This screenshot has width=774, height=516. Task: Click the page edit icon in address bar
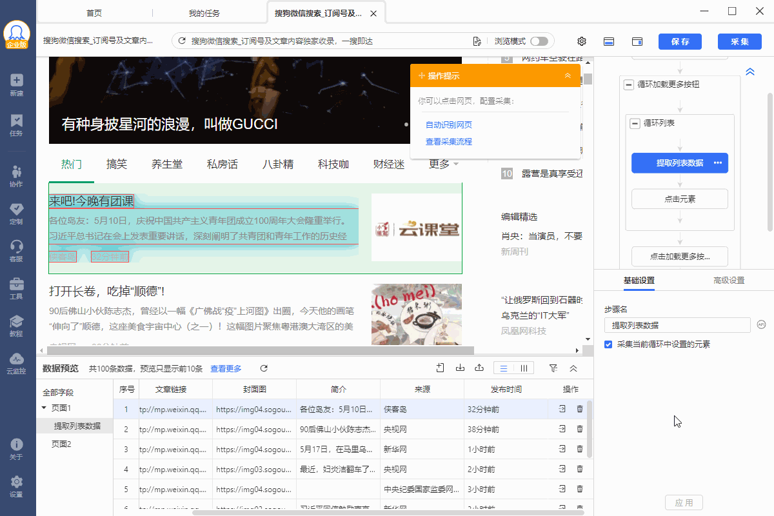pyautogui.click(x=477, y=41)
